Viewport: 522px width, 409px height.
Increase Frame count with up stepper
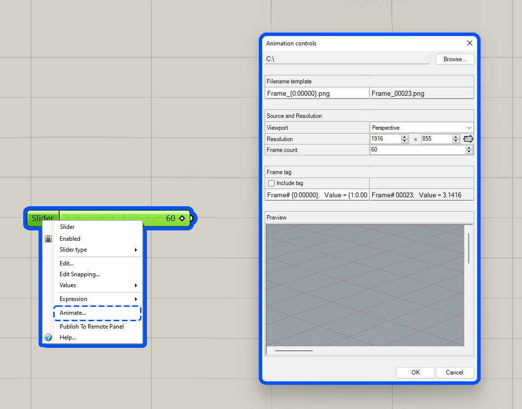(469, 148)
